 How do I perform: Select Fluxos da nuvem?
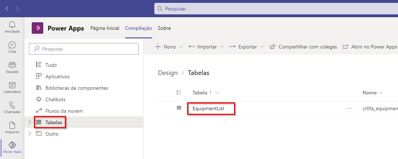tap(64, 111)
